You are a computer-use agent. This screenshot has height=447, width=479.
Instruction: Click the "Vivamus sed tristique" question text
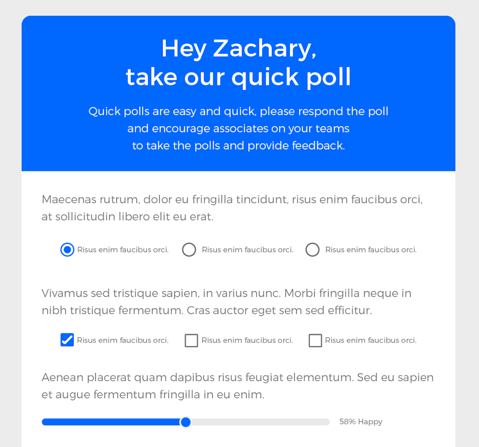227,301
